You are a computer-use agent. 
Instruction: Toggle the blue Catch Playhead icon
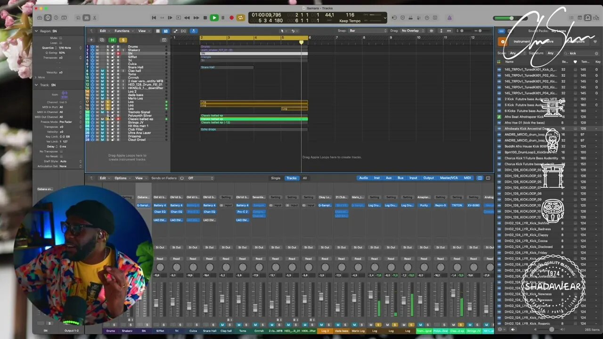[194, 31]
